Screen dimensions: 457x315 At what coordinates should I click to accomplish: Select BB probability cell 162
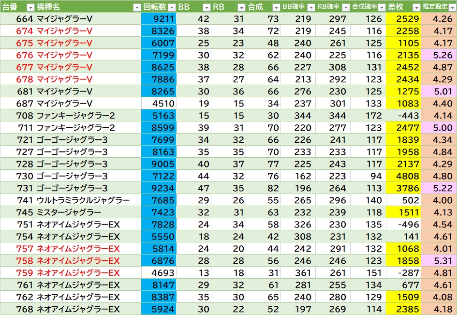coord(298,176)
